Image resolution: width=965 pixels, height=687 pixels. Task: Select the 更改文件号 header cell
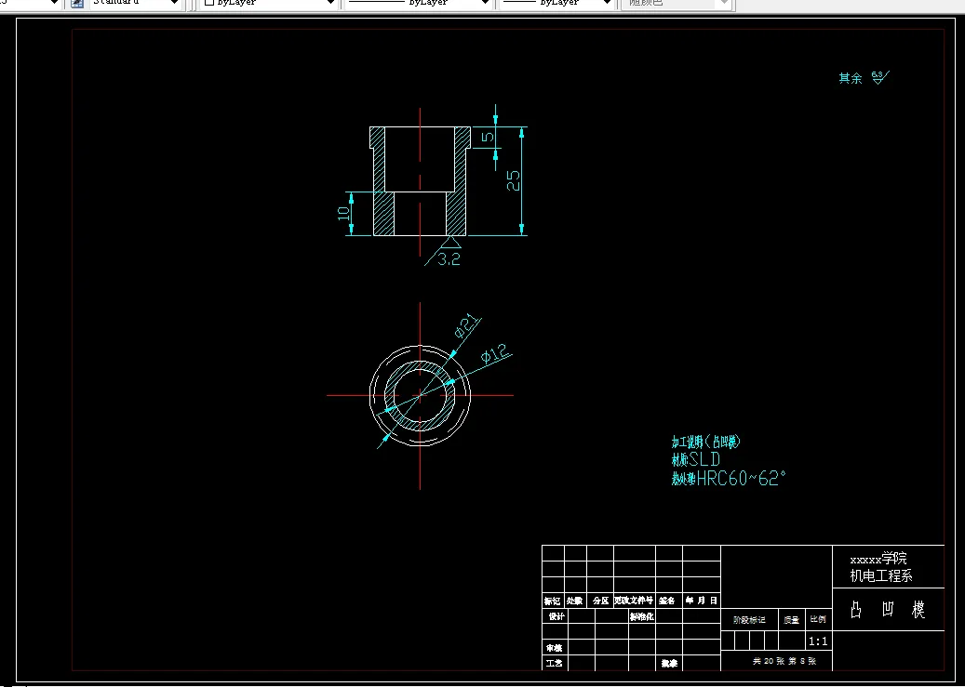634,601
